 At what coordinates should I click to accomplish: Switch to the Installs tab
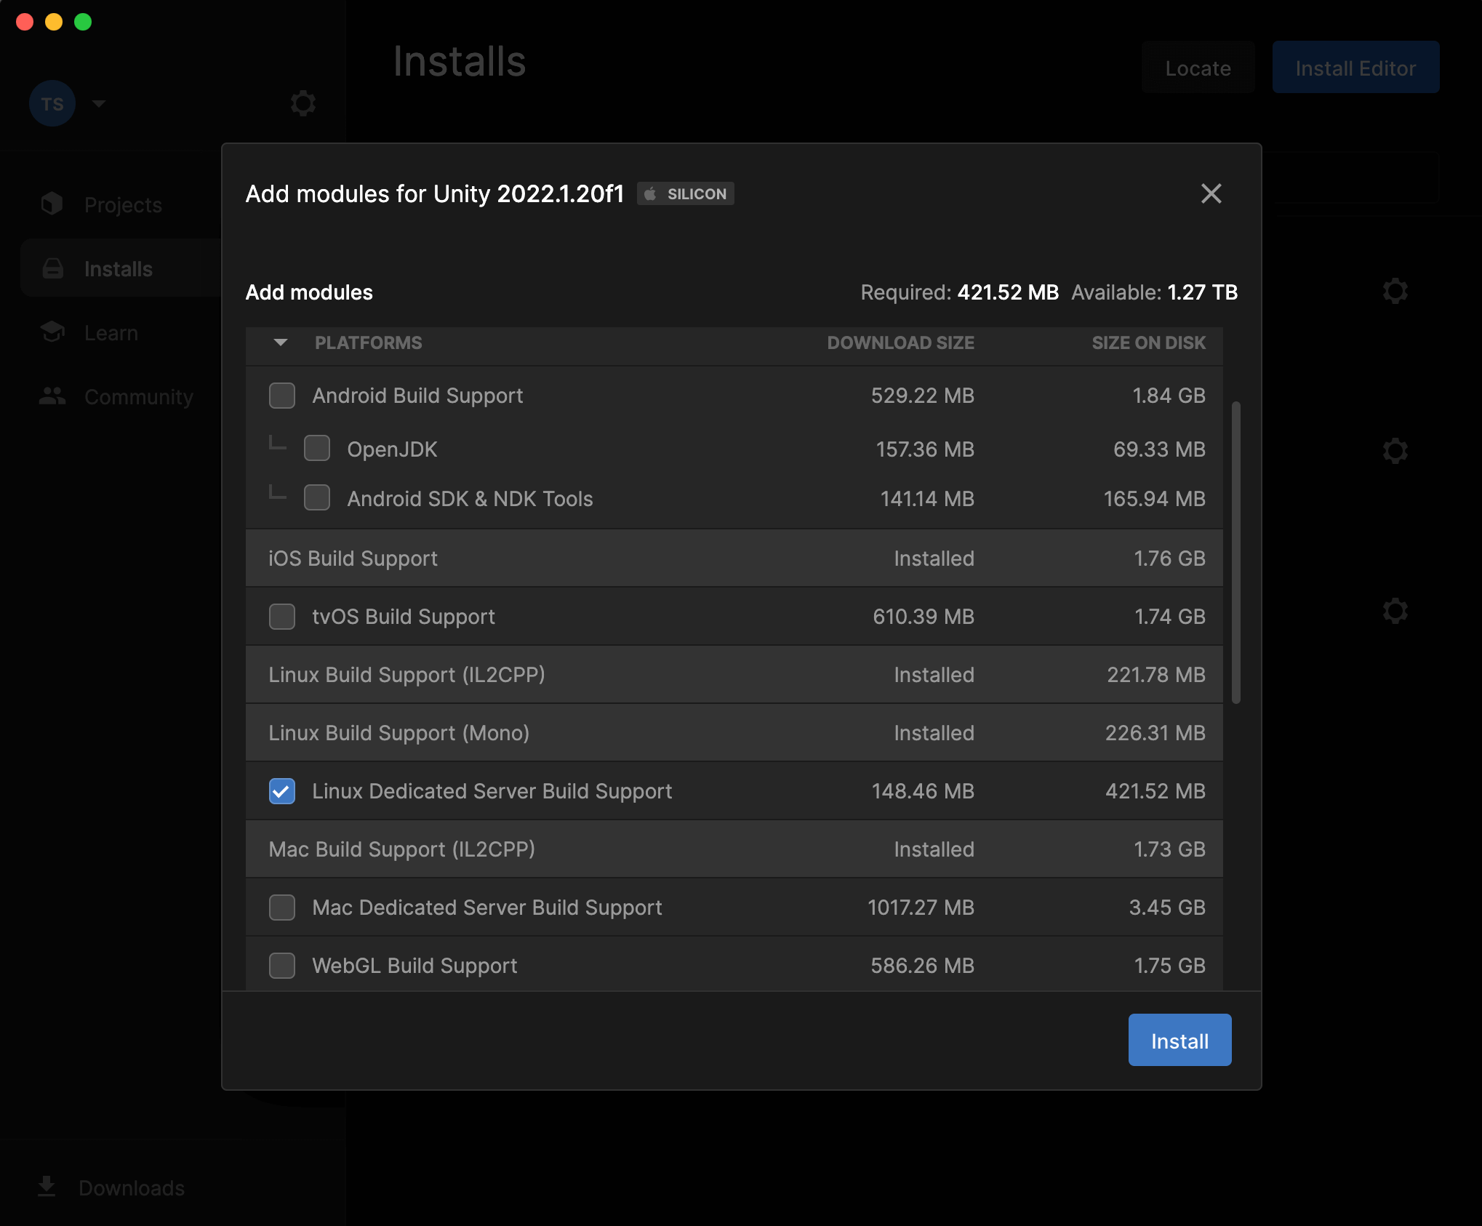coord(118,268)
